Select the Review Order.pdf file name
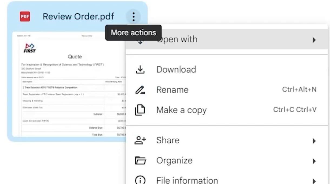Image resolution: width=330 pixels, height=184 pixels. coord(78,17)
